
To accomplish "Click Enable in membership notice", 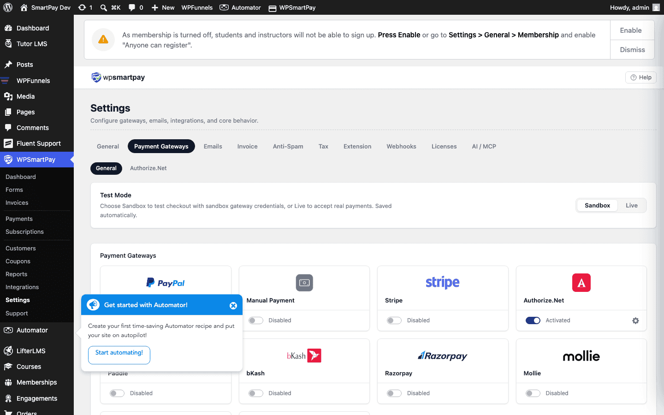I will pos(632,30).
